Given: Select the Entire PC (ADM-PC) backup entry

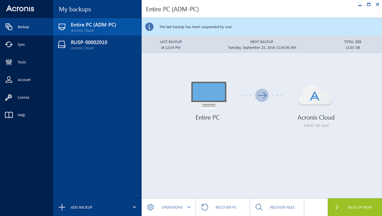Looking at the screenshot, I should click(97, 27).
